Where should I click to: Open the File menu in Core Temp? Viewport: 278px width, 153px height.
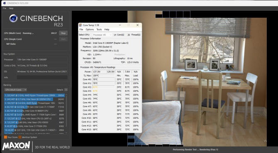coord(81,29)
